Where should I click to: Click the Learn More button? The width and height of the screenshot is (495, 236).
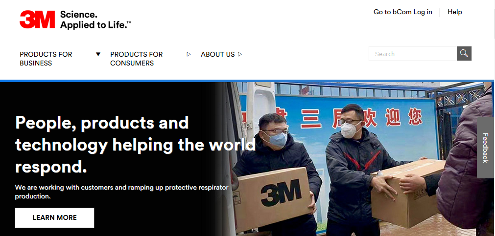[55, 218]
